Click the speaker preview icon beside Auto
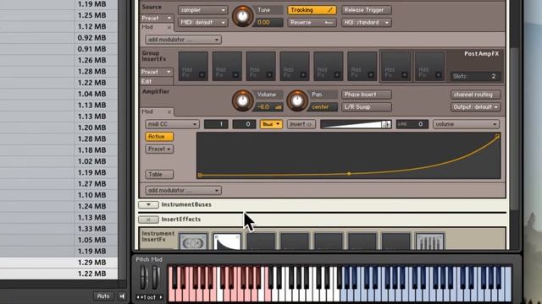This screenshot has height=304, width=542. (x=122, y=296)
